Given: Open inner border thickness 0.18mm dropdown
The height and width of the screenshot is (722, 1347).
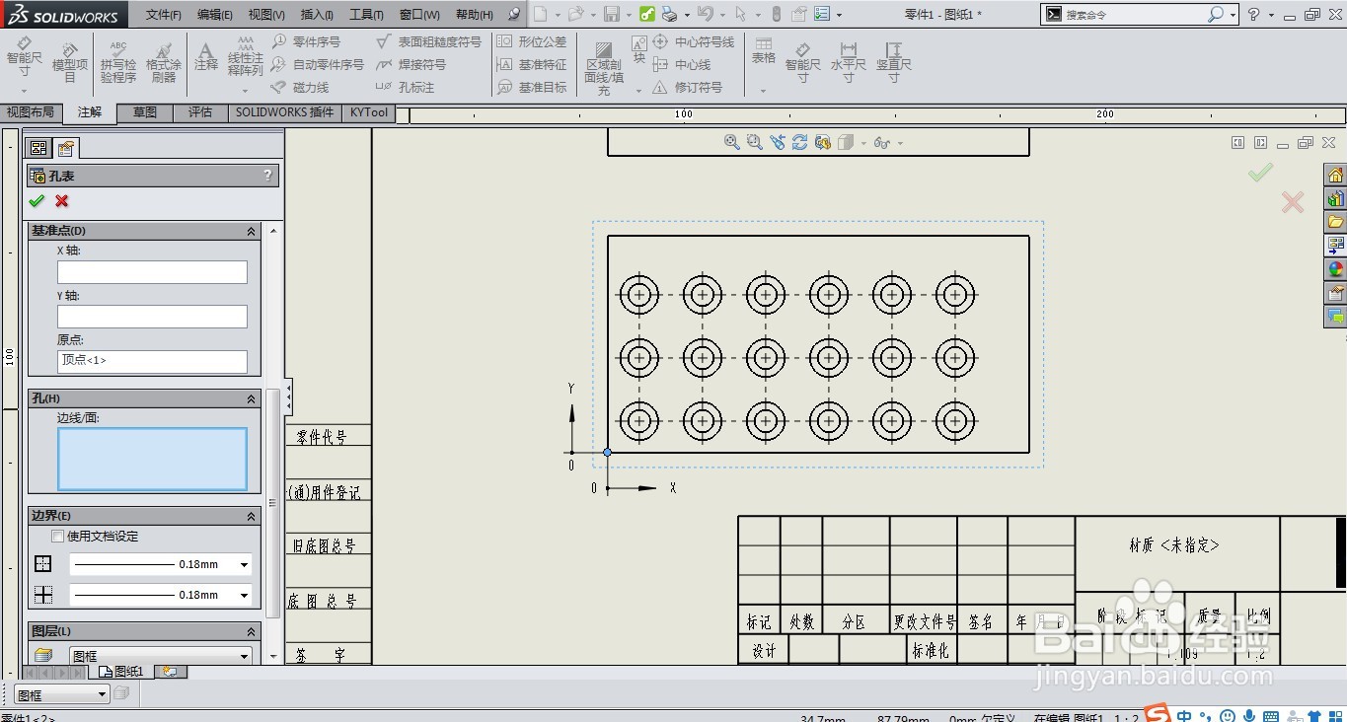Looking at the screenshot, I should (x=244, y=595).
